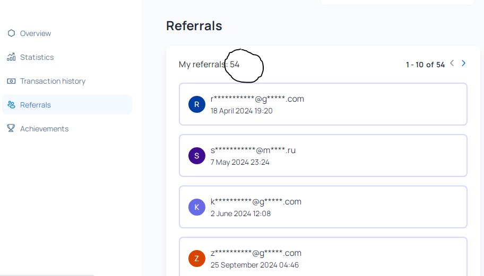The image size is (484, 276).
Task: Click the Achievements trophy icon
Action: pos(11,129)
